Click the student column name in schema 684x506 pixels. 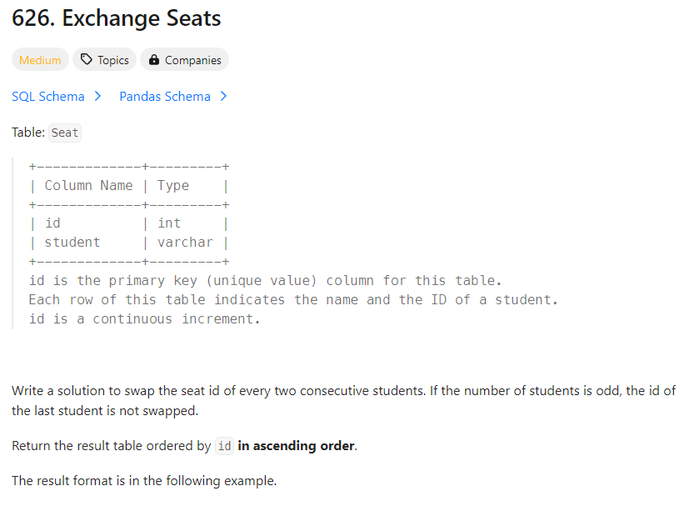click(x=72, y=243)
